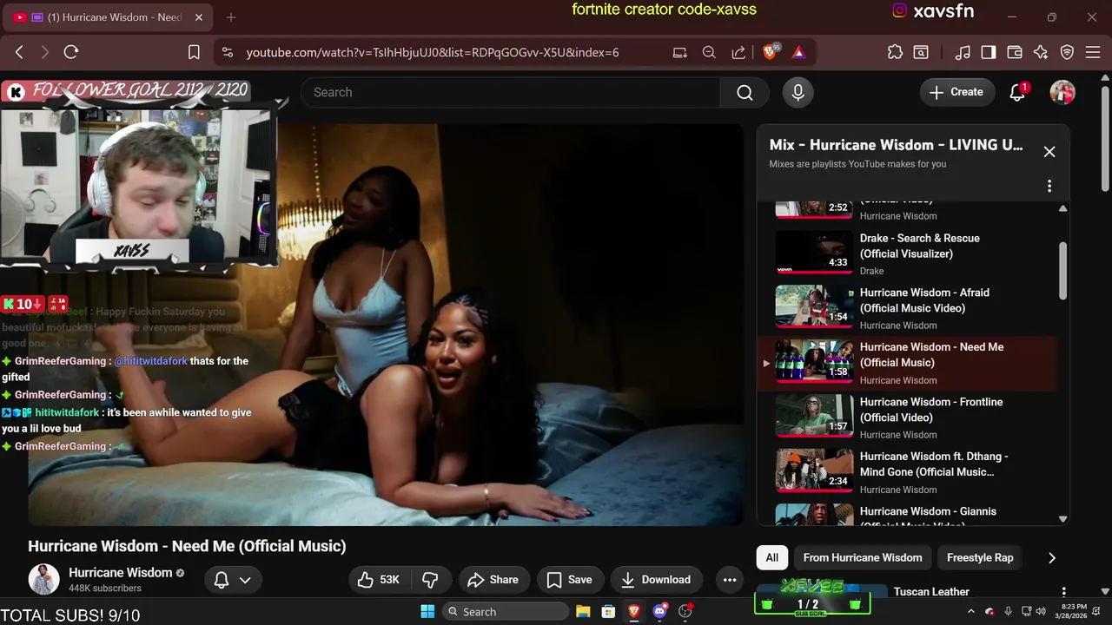
Task: Play Drake - Search & Rescue from playlist
Action: coord(908,253)
